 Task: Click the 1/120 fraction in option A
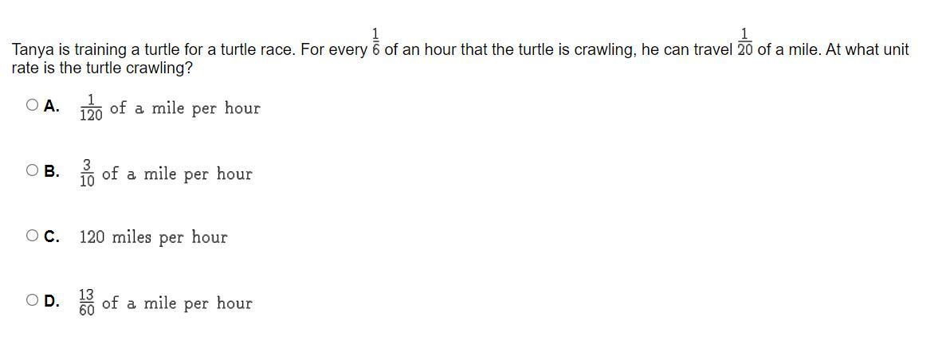click(x=91, y=108)
